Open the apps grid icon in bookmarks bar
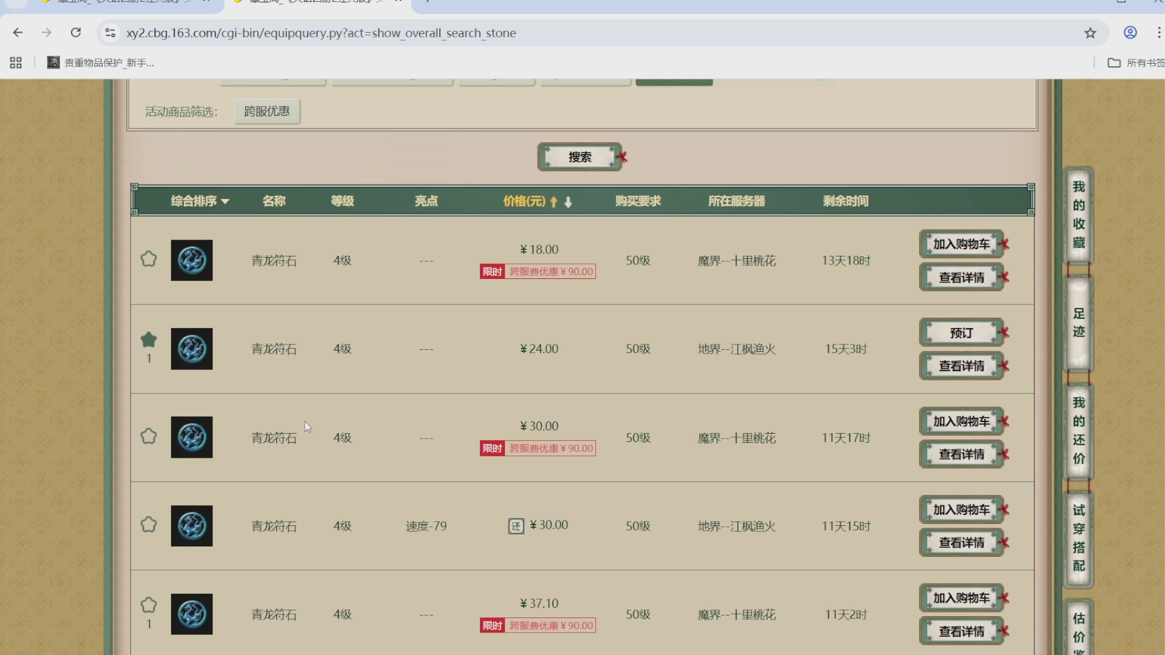The width and height of the screenshot is (1165, 655). 16,62
